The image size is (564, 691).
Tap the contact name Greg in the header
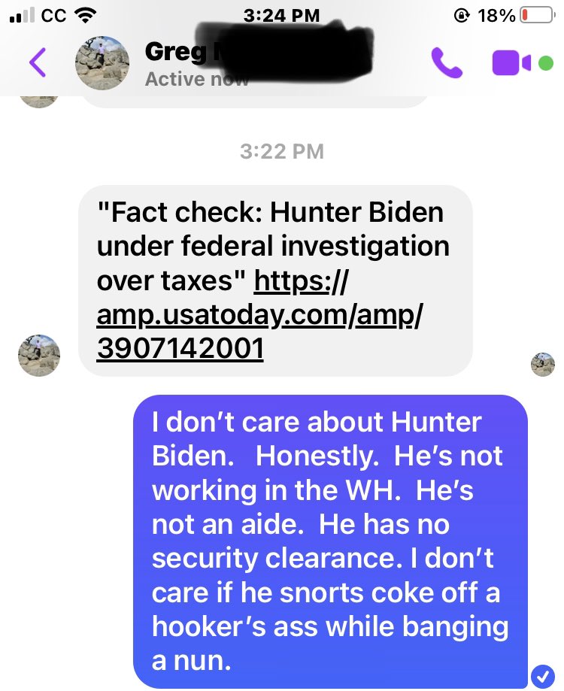pyautogui.click(x=176, y=52)
